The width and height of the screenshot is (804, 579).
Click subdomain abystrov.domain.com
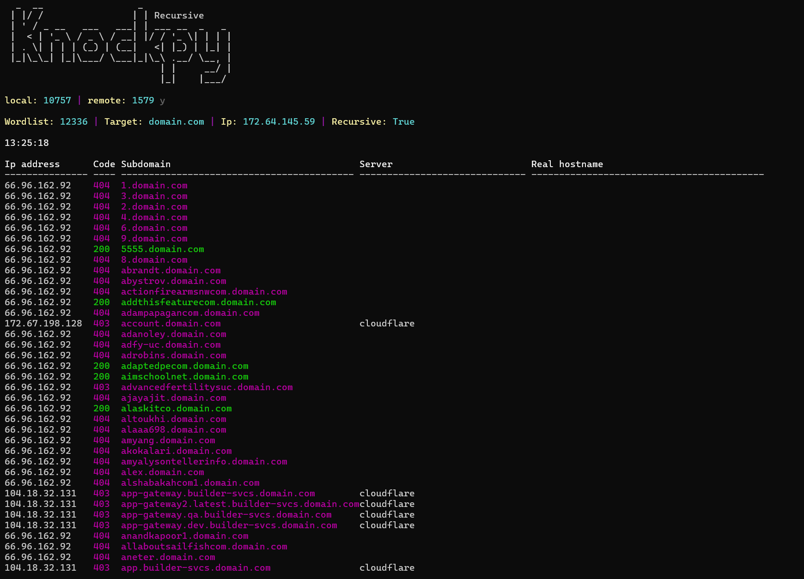tap(174, 281)
